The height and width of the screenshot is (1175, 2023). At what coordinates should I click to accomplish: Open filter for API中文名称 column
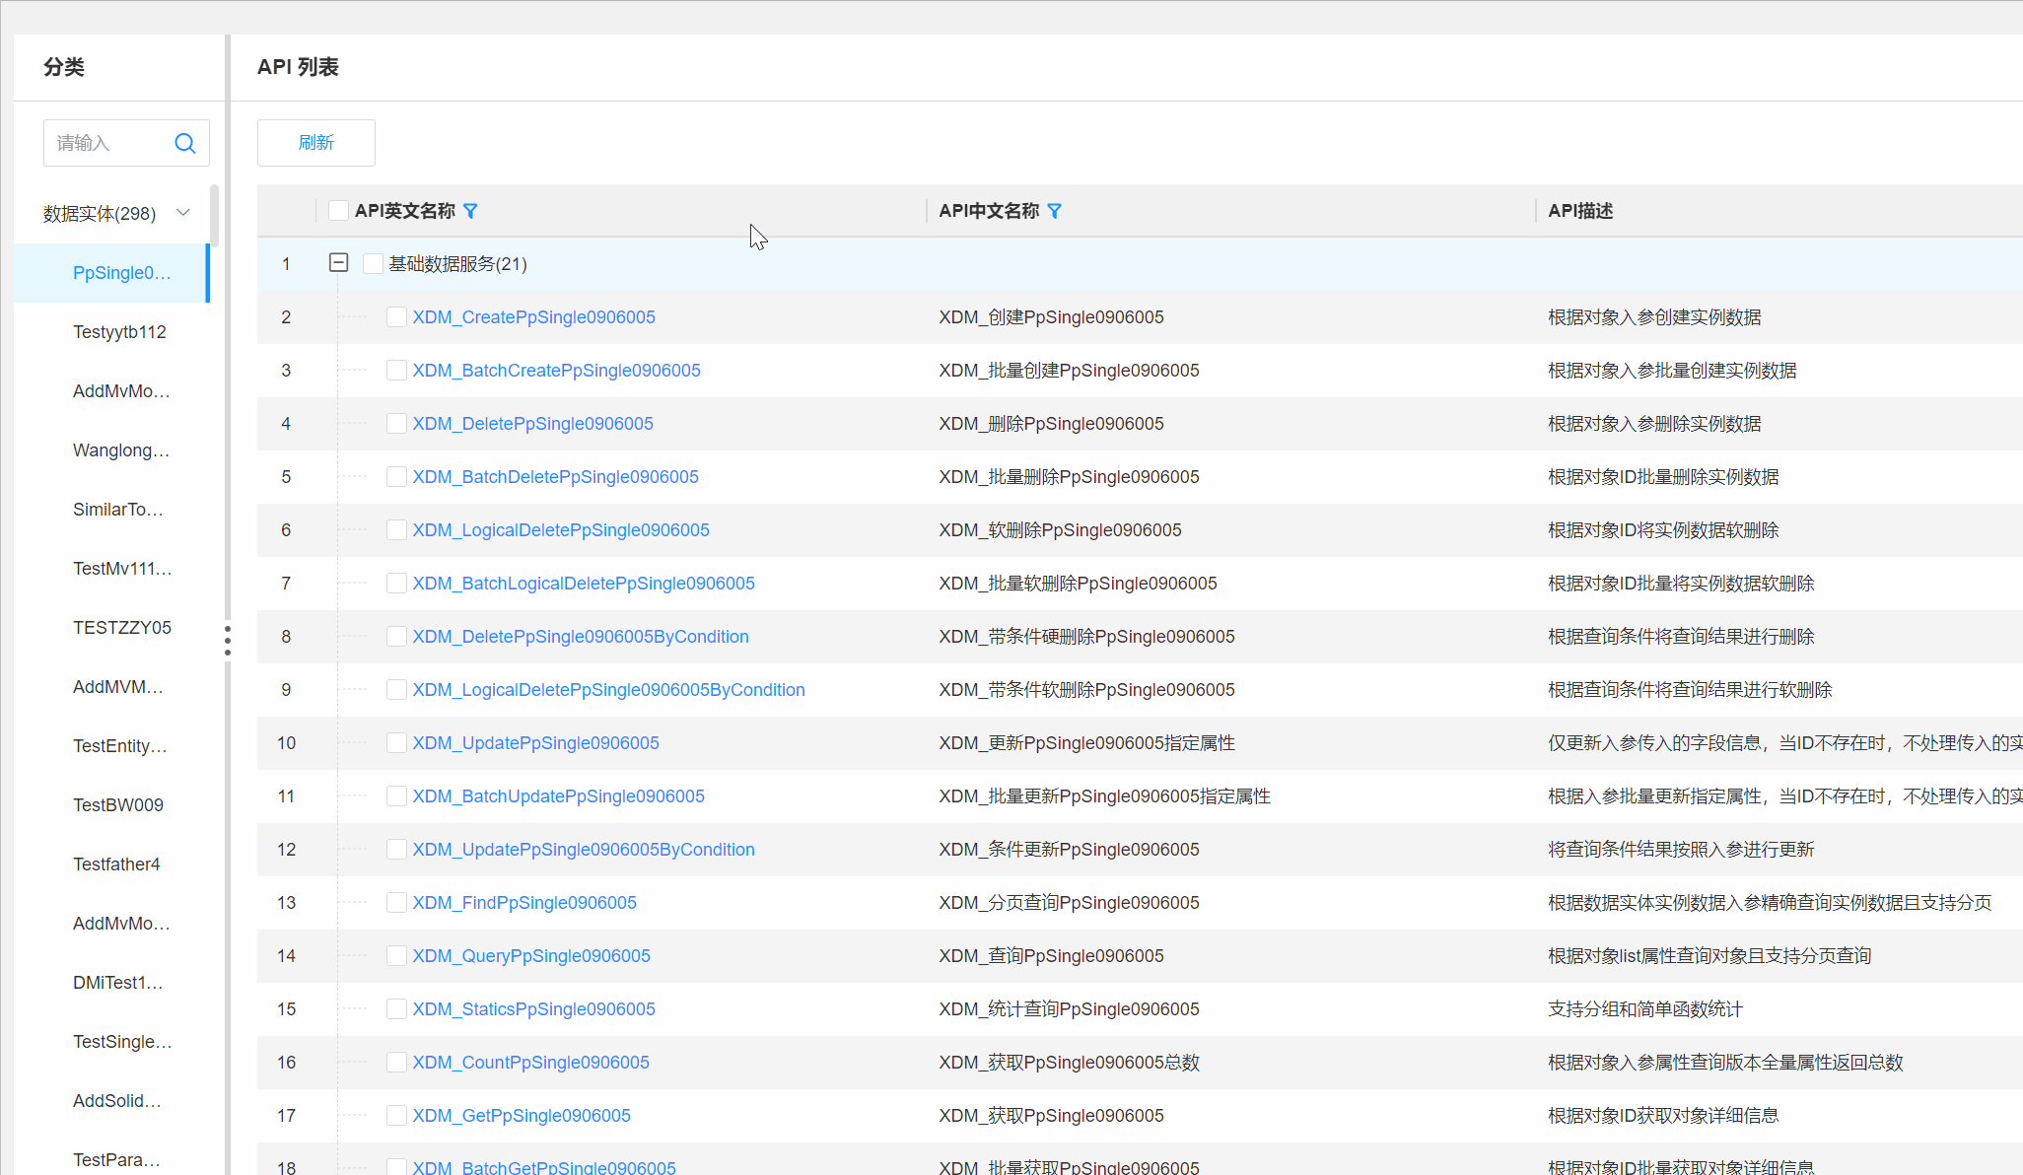tap(1054, 211)
